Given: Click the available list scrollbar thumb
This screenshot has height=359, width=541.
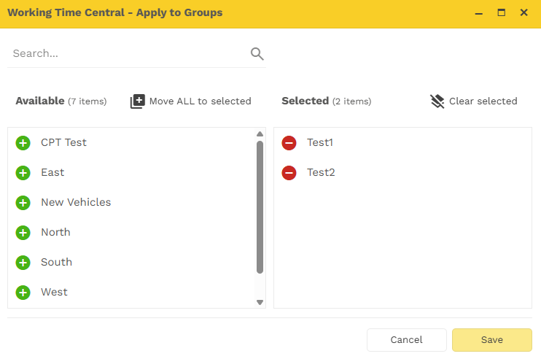Looking at the screenshot, I should tap(260, 206).
